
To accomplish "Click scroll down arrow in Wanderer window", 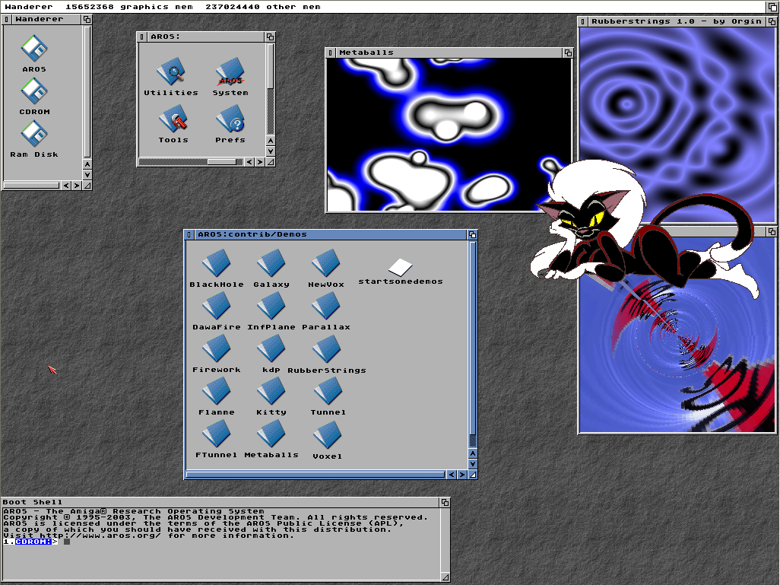I will click(x=87, y=175).
